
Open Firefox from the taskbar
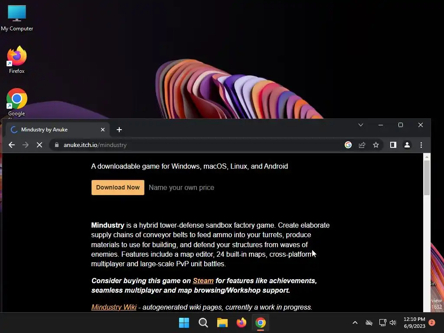(241, 323)
